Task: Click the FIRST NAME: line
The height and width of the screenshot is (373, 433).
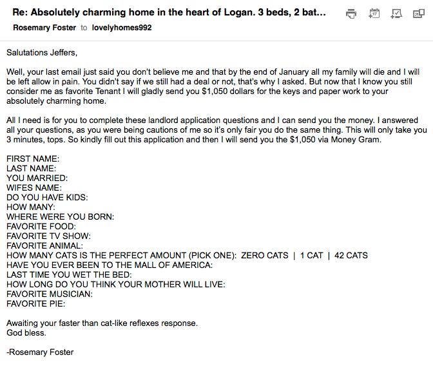Action: [x=33, y=158]
